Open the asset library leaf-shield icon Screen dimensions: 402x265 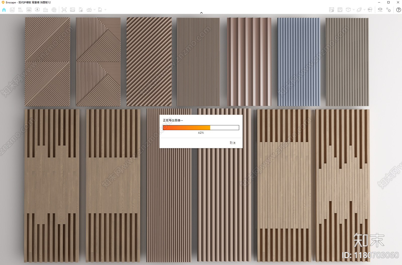[37, 10]
